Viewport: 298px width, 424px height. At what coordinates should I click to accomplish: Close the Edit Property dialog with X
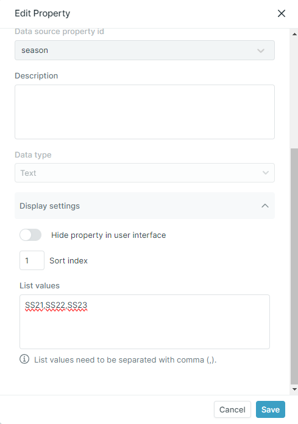pos(282,13)
